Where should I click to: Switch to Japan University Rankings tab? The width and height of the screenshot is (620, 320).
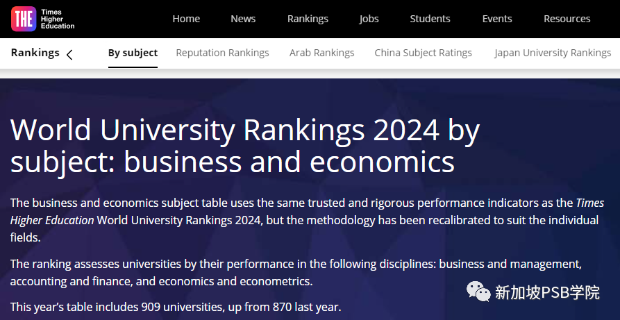click(x=553, y=53)
